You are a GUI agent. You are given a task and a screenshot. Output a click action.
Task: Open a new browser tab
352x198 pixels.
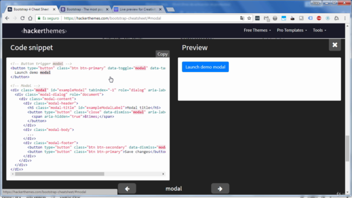pyautogui.click(x=170, y=9)
